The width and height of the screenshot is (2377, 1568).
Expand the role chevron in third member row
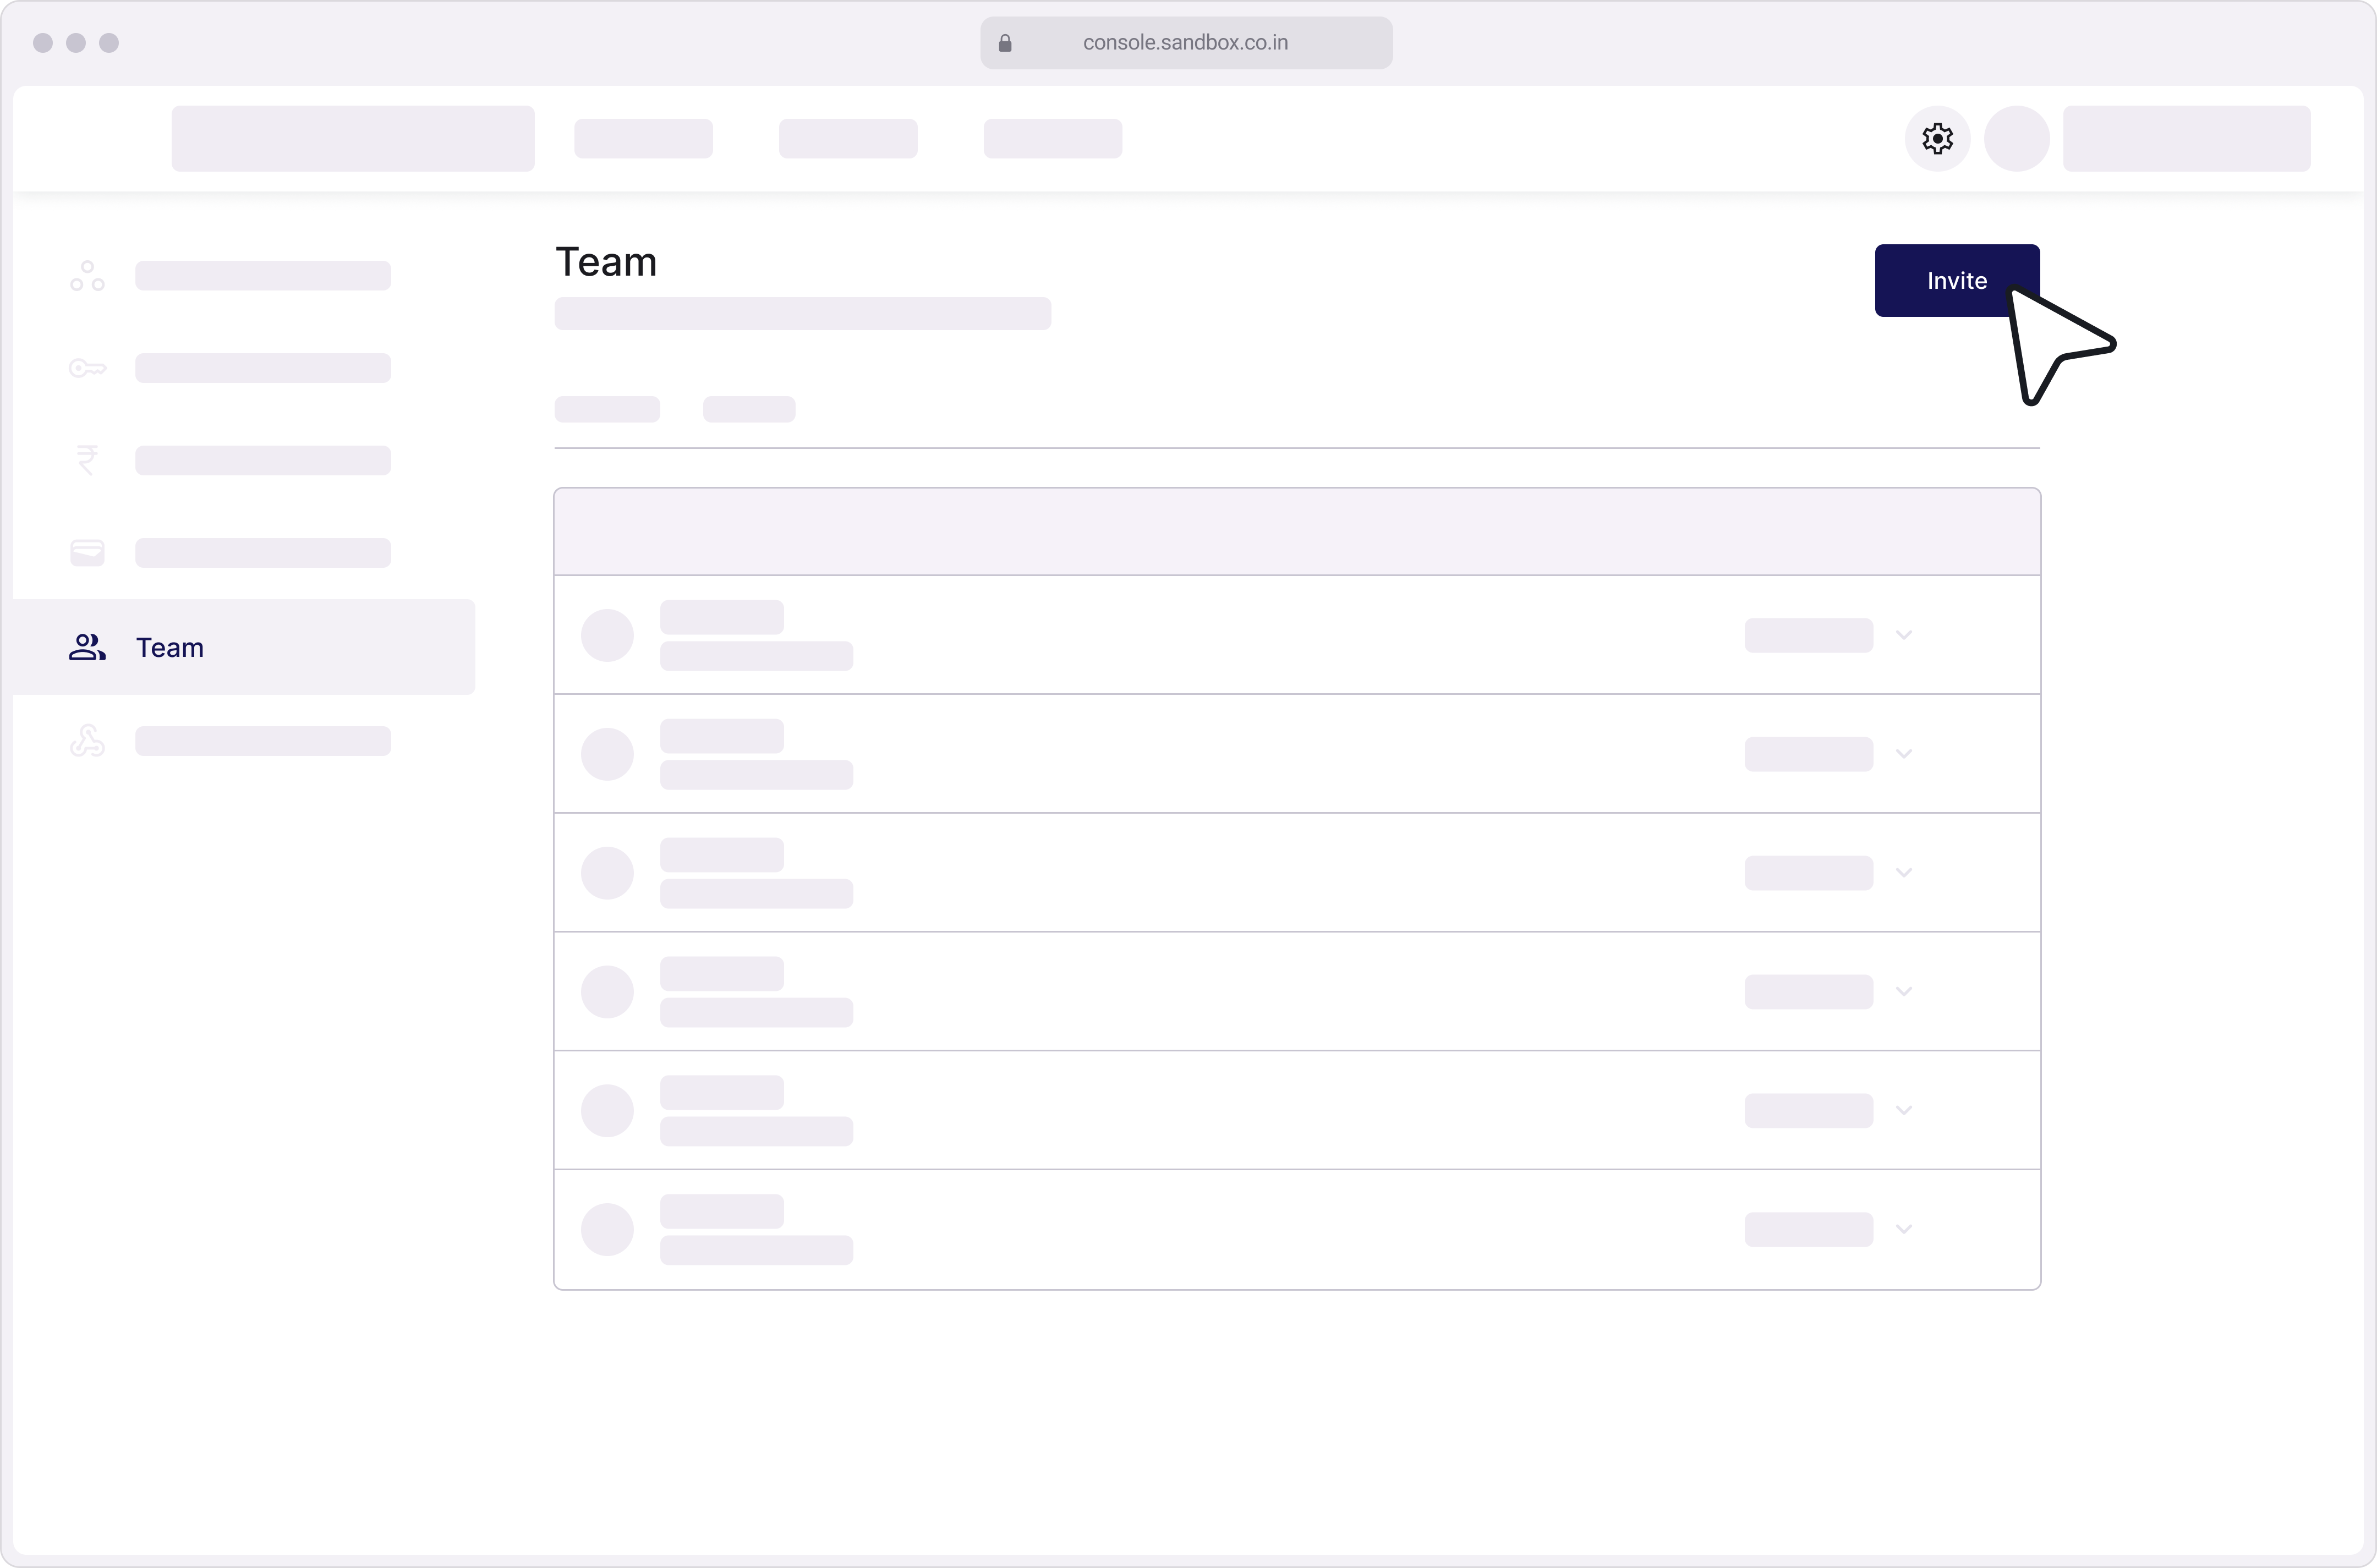pos(1903,873)
